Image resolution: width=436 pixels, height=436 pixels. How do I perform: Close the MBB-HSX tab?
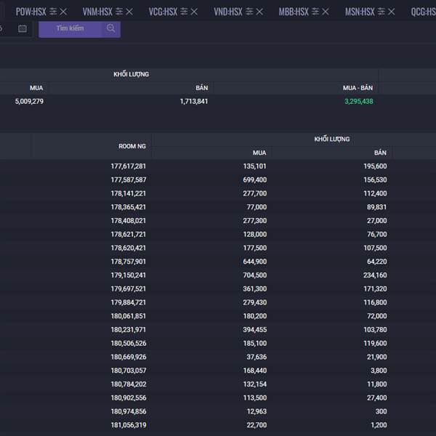point(326,12)
